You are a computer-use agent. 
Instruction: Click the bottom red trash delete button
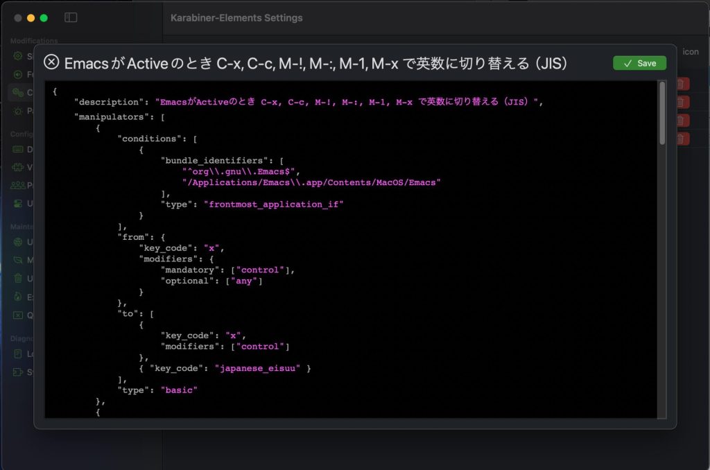(x=682, y=139)
